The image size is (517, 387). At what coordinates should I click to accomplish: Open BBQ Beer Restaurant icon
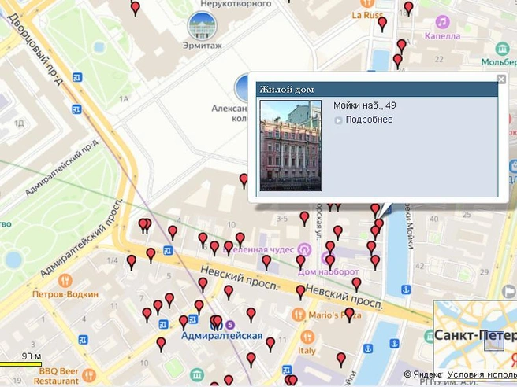89,375
